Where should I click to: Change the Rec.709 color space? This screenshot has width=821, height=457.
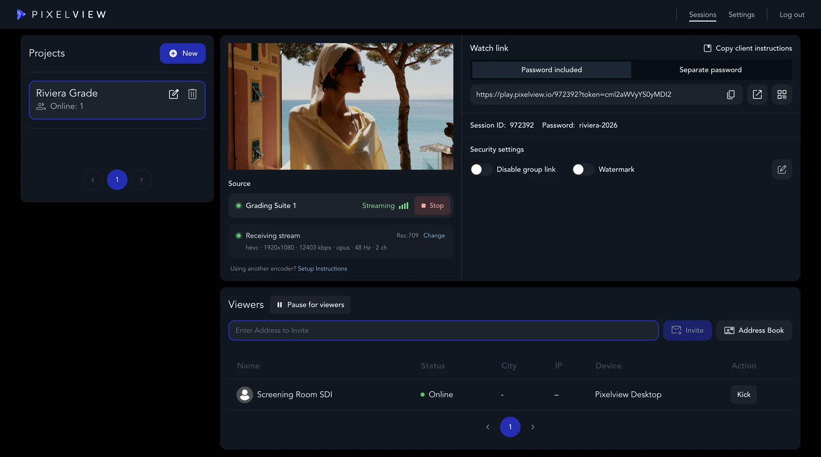tap(434, 235)
